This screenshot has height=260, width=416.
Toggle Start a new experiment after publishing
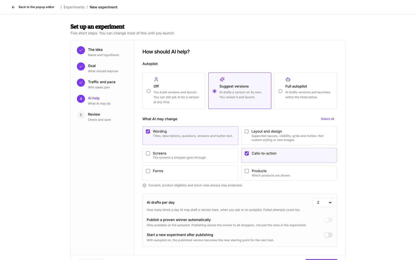328,235
